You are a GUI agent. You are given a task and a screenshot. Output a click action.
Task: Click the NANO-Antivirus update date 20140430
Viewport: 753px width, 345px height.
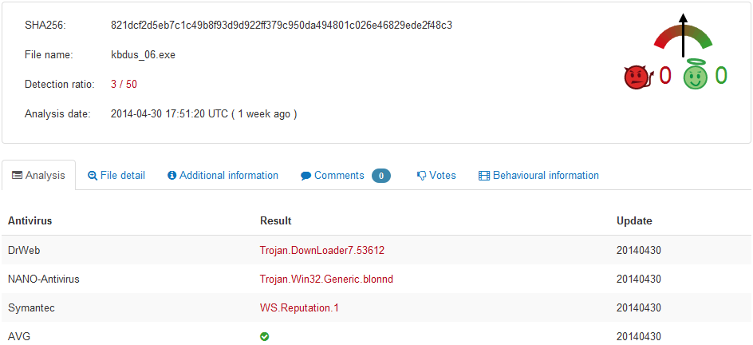click(x=639, y=280)
